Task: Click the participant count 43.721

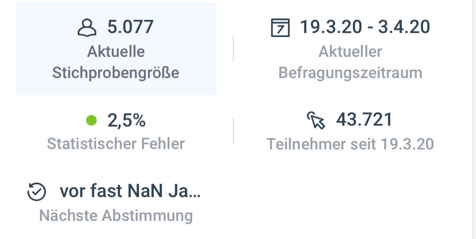Action: click(x=364, y=119)
